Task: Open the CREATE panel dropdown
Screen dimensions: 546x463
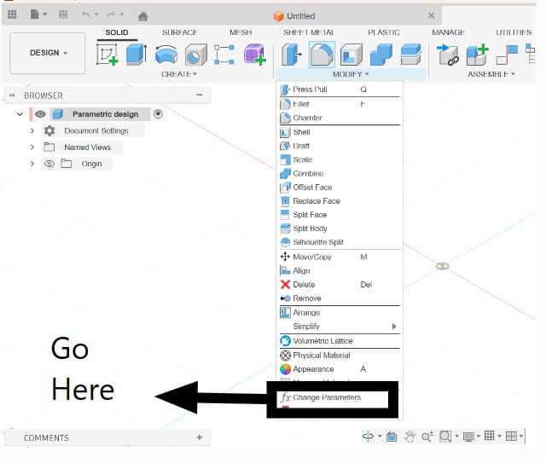Action: tap(179, 74)
